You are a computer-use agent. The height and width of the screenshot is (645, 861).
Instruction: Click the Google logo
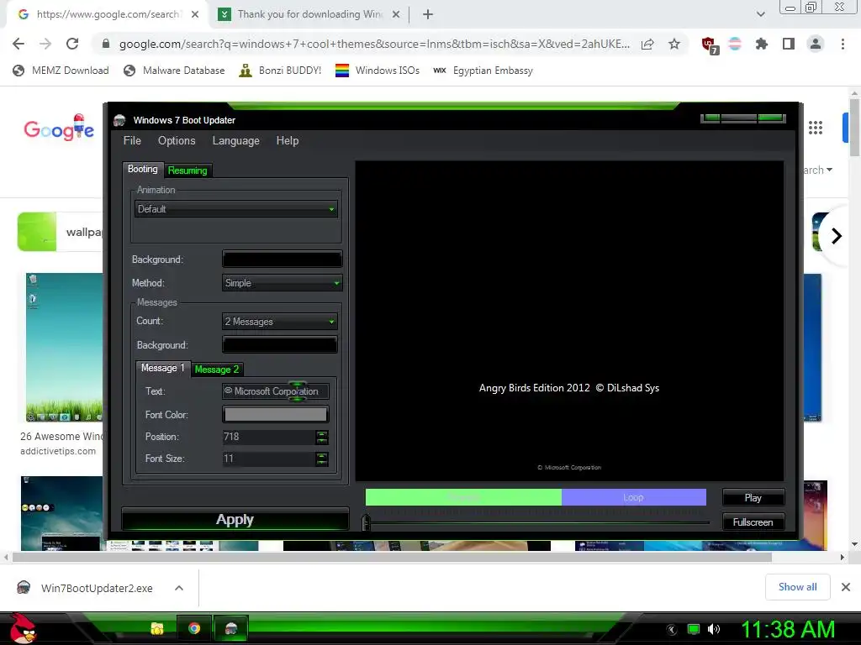60,128
